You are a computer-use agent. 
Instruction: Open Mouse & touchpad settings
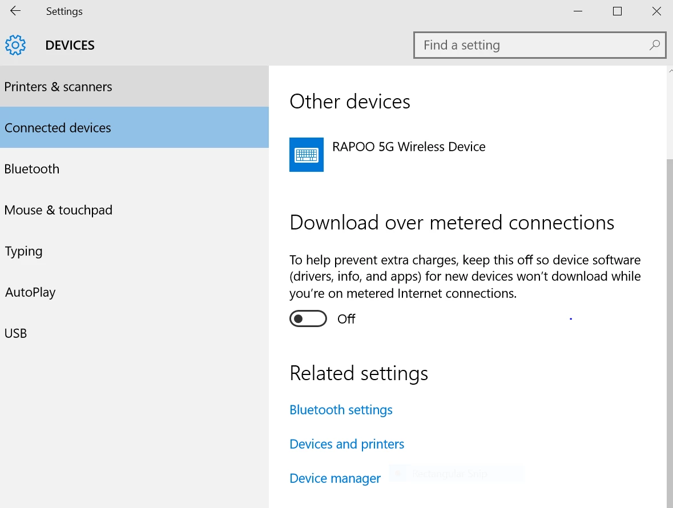click(58, 210)
